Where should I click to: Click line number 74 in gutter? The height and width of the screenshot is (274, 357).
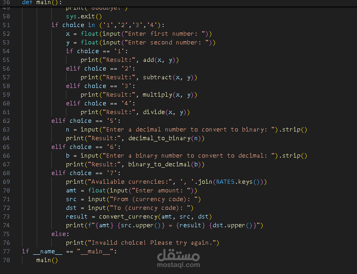(6, 225)
